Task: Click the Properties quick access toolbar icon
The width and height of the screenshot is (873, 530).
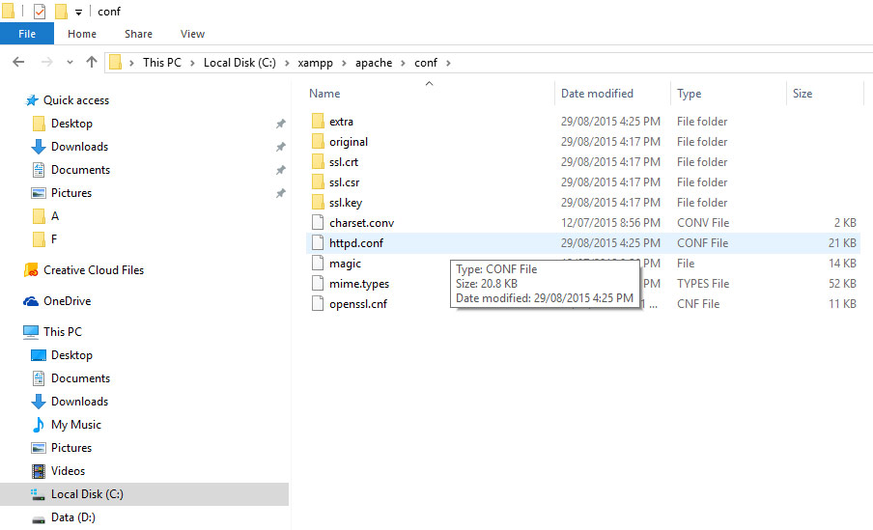Action: coord(40,12)
